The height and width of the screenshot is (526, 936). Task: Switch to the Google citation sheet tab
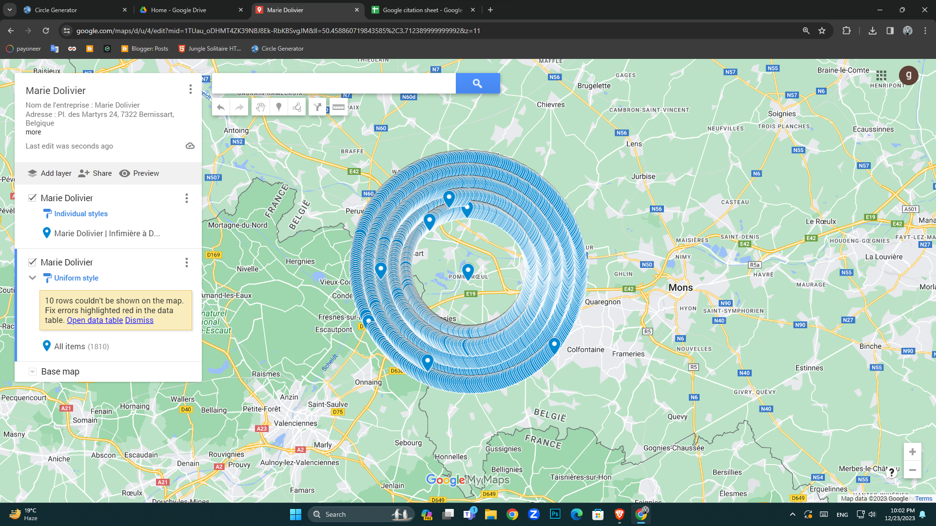422,10
